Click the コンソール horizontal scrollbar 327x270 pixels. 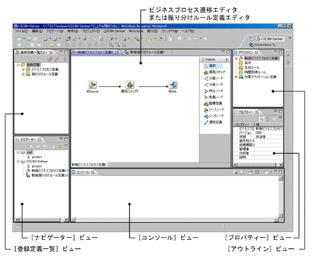coord(175,219)
